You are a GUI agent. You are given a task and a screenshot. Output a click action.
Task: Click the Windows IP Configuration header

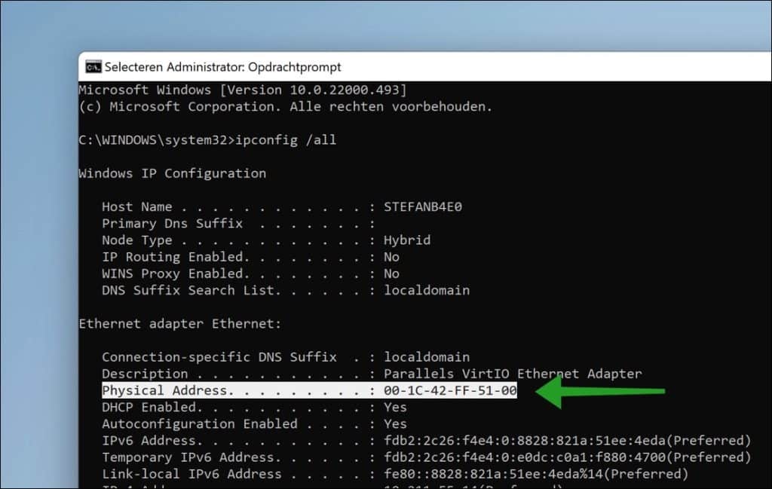point(172,173)
